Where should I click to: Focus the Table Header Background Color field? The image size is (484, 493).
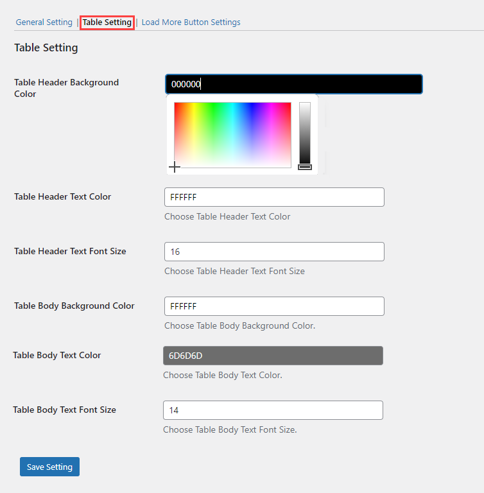294,84
